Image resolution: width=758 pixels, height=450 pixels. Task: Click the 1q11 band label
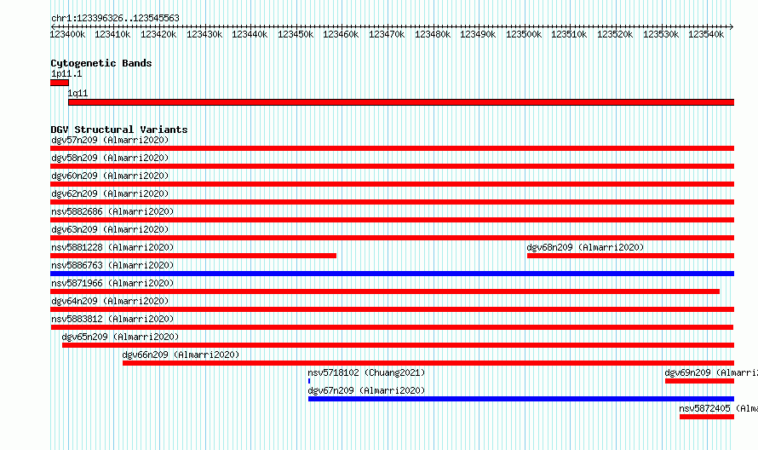pos(78,93)
